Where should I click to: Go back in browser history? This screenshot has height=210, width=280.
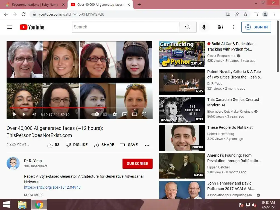6,14
